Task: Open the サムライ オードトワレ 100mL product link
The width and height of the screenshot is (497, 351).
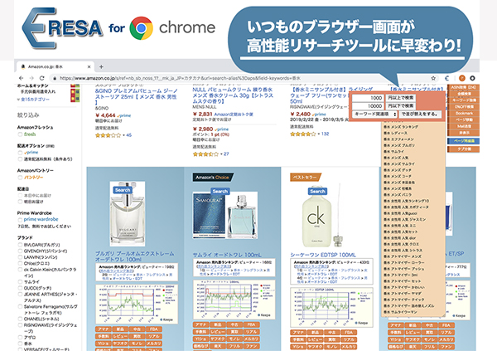Action: (x=227, y=255)
